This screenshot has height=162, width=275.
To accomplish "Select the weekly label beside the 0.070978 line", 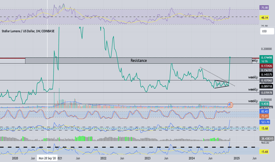I will (x=253, y=90).
